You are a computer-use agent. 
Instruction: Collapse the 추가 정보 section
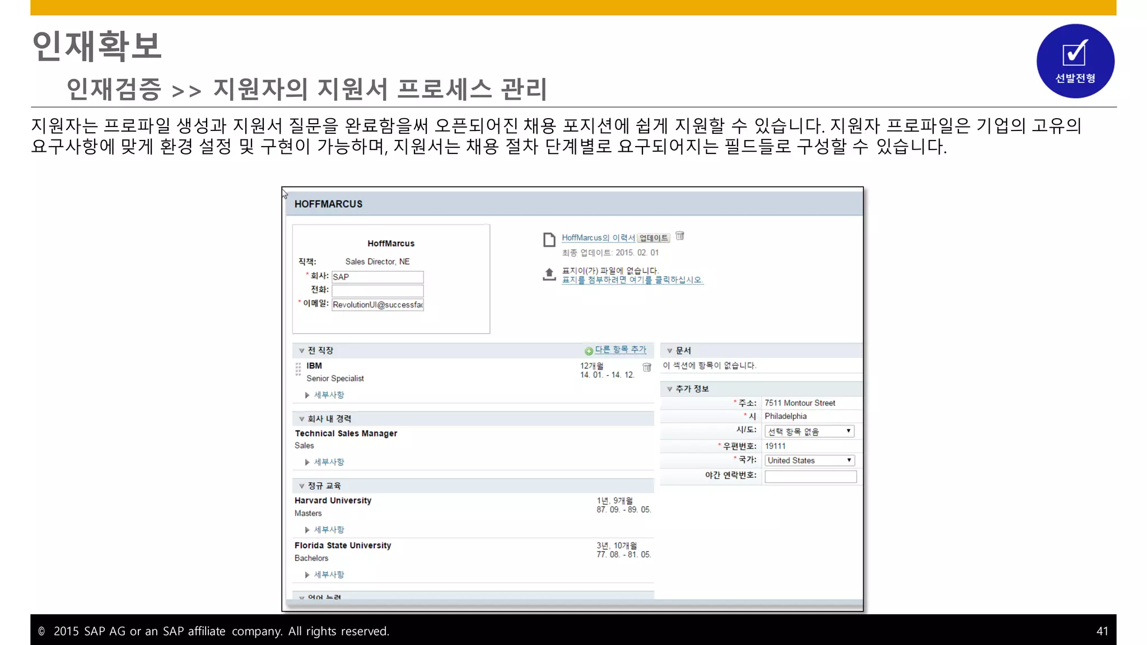(669, 389)
